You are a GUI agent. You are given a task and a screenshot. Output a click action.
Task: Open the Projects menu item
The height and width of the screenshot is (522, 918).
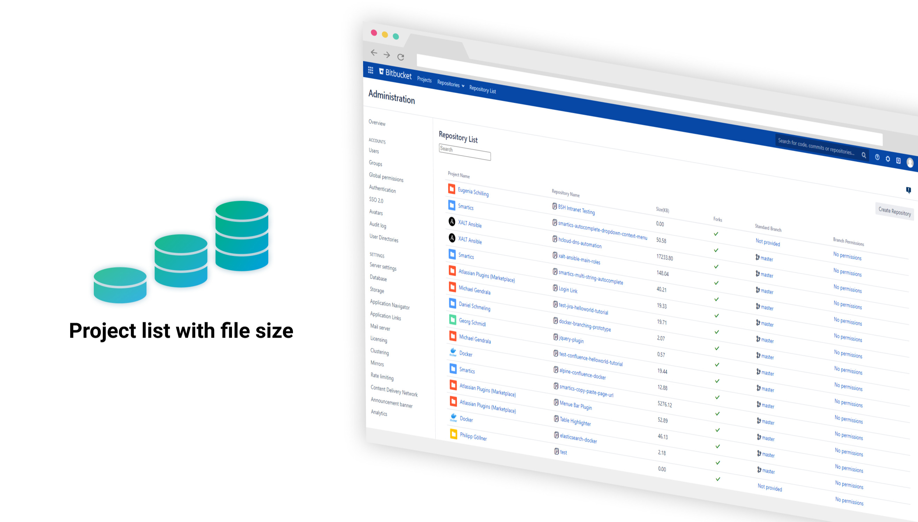pyautogui.click(x=424, y=79)
